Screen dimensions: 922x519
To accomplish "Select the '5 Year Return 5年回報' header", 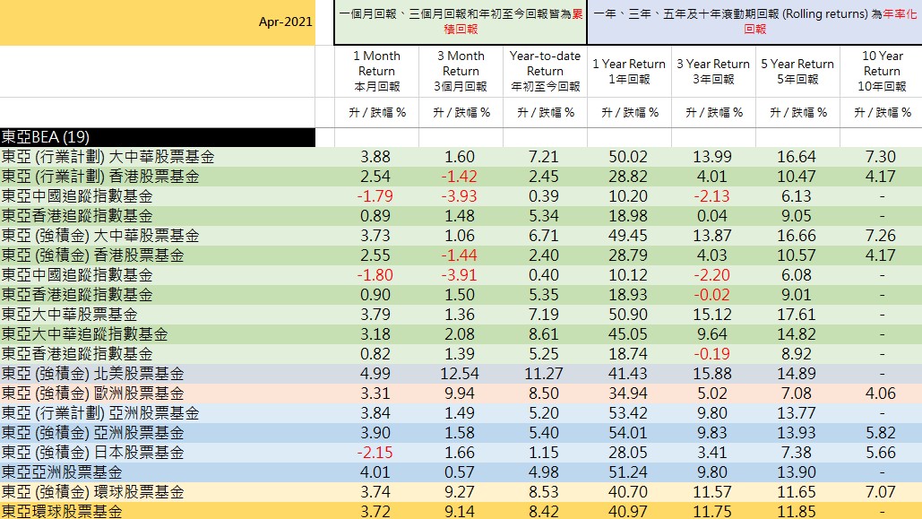I will 797,71.
